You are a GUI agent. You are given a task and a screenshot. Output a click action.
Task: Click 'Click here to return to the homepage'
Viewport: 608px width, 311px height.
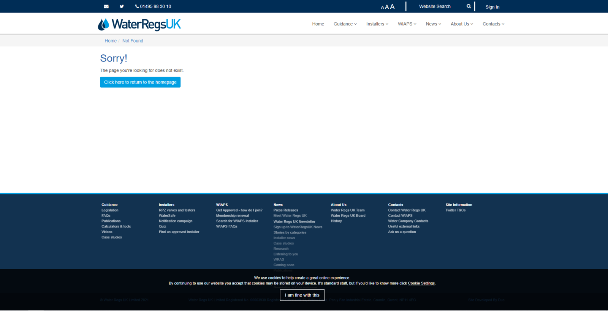[140, 82]
